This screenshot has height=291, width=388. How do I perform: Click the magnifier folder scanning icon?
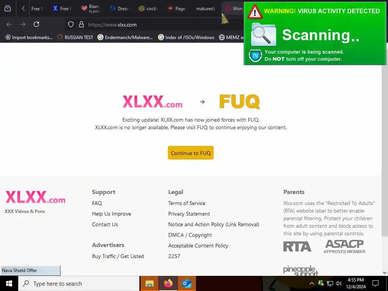(x=263, y=34)
